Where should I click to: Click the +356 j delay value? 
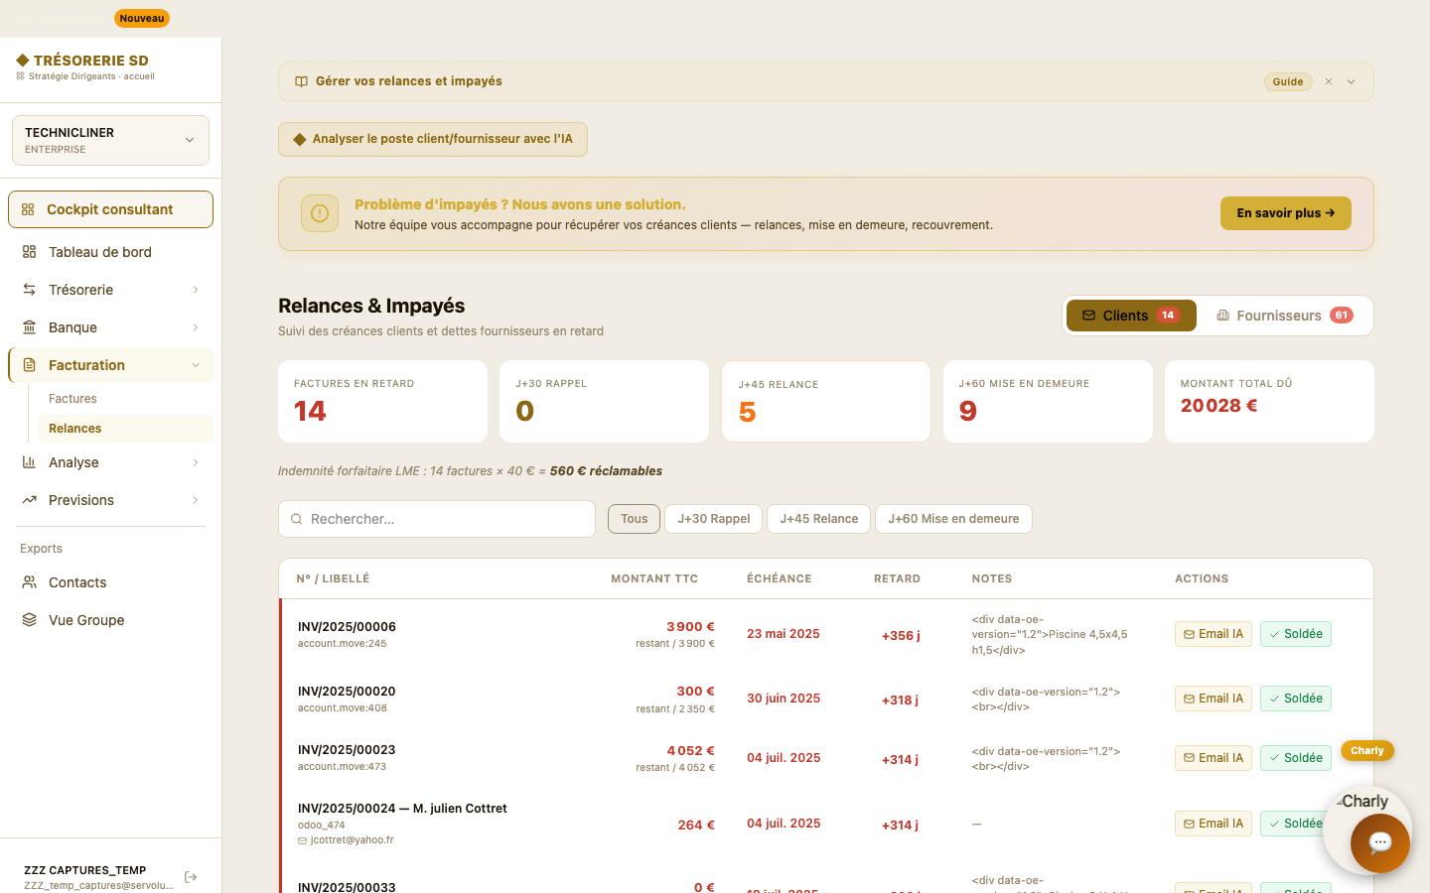click(x=901, y=636)
